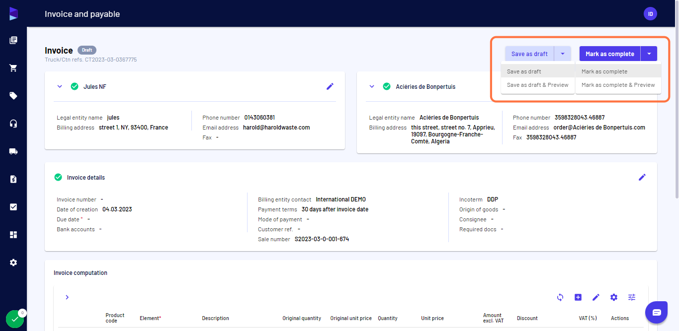Open the checkbox tasks sidebar icon
The width and height of the screenshot is (679, 331).
[x=13, y=207]
